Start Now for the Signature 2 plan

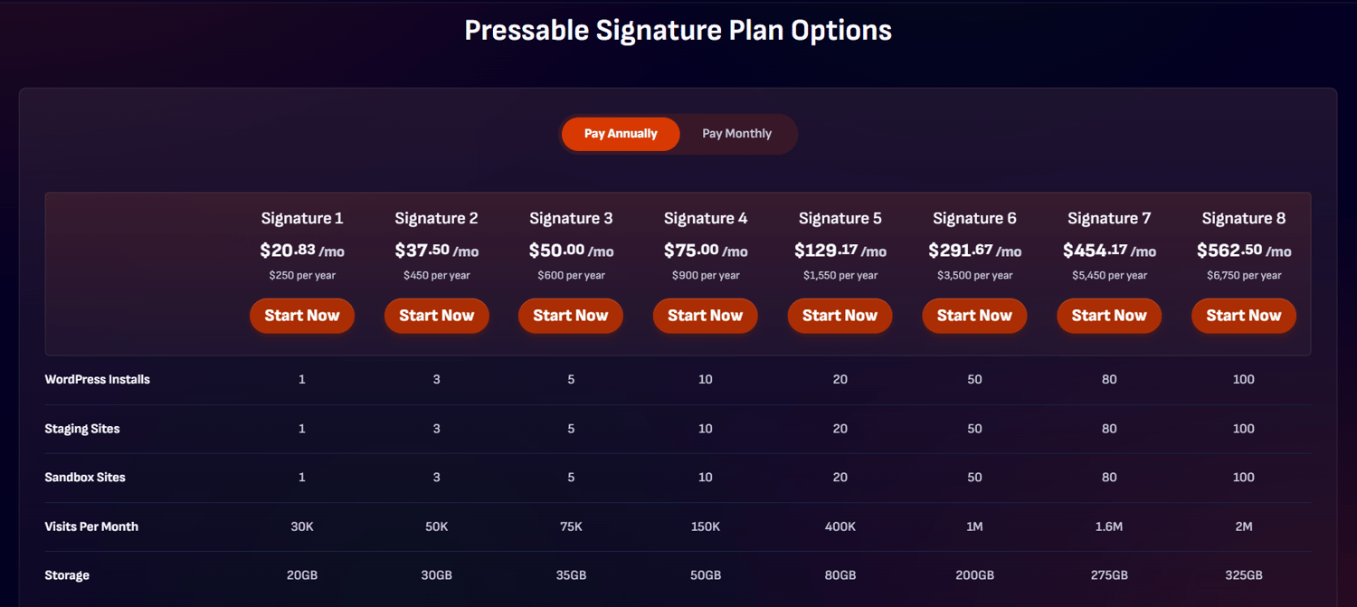[437, 316]
